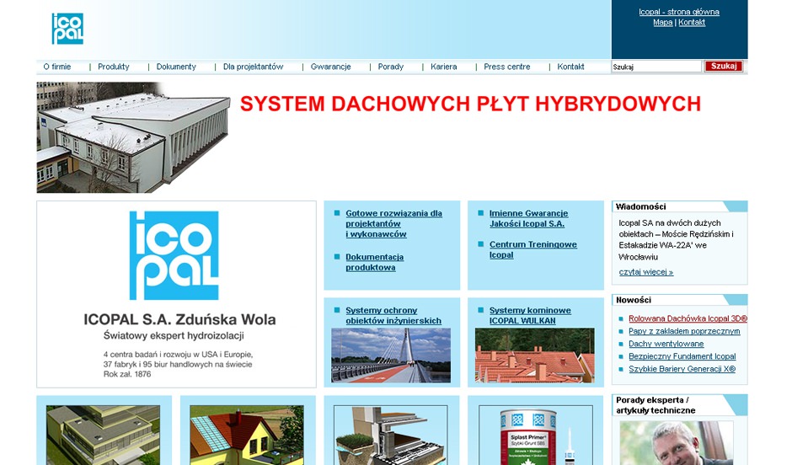
Task: Click the Wiadomości panel heading
Action: pyautogui.click(x=641, y=206)
